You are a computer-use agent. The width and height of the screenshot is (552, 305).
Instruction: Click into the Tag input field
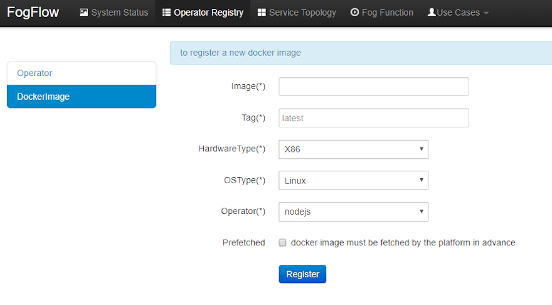pyautogui.click(x=373, y=118)
